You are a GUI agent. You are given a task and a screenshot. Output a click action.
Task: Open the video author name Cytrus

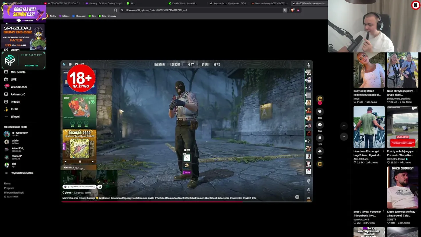click(67, 193)
